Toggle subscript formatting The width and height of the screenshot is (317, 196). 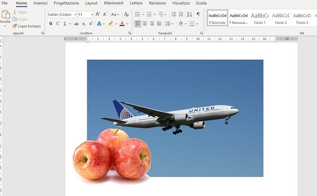[x=84, y=24]
